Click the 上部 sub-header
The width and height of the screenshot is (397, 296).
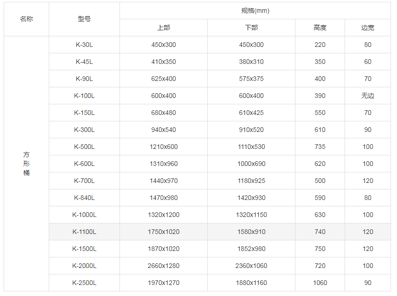pyautogui.click(x=164, y=28)
